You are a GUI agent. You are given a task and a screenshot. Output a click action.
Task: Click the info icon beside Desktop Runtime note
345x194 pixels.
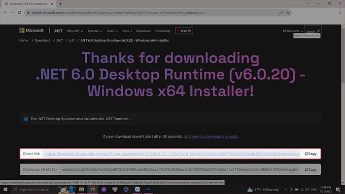tap(26, 119)
